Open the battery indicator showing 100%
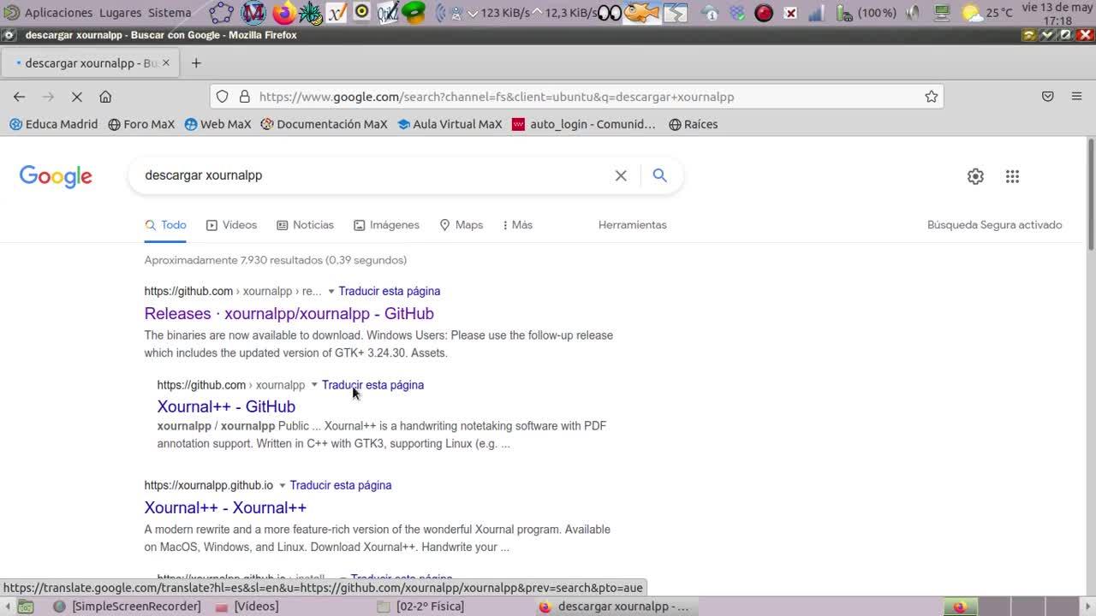 [866, 13]
